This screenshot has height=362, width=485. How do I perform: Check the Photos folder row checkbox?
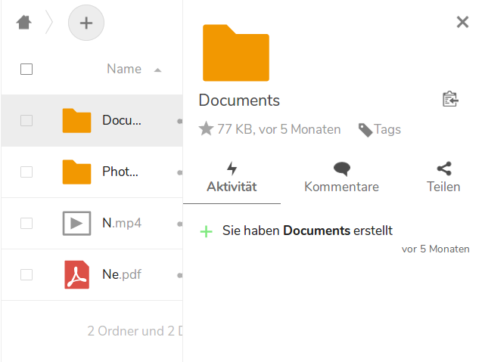tap(26, 172)
